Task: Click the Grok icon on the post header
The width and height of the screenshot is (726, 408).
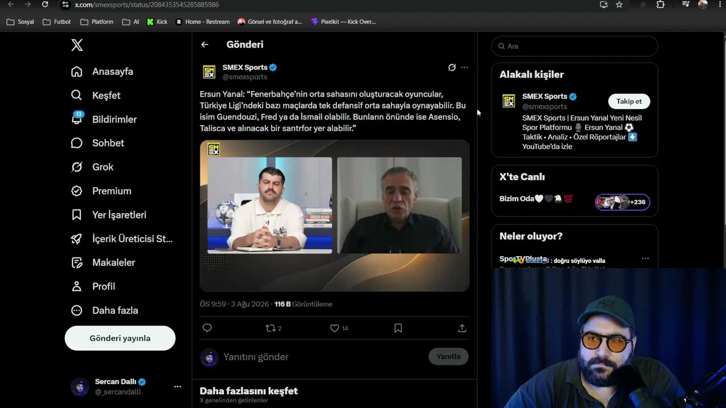Action: [x=452, y=67]
